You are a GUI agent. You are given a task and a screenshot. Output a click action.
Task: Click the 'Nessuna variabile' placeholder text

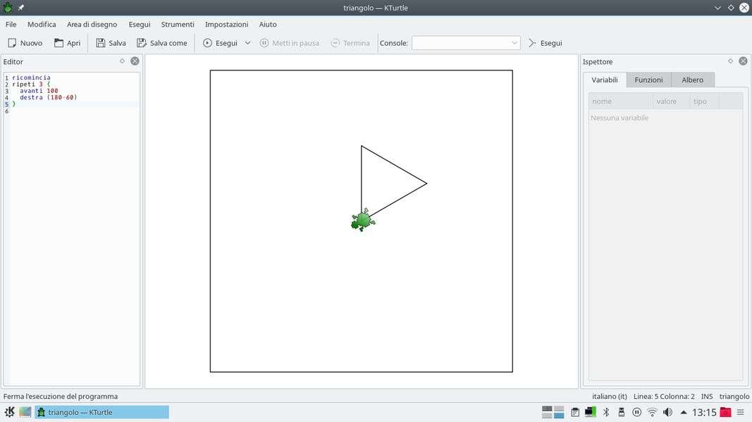point(620,117)
